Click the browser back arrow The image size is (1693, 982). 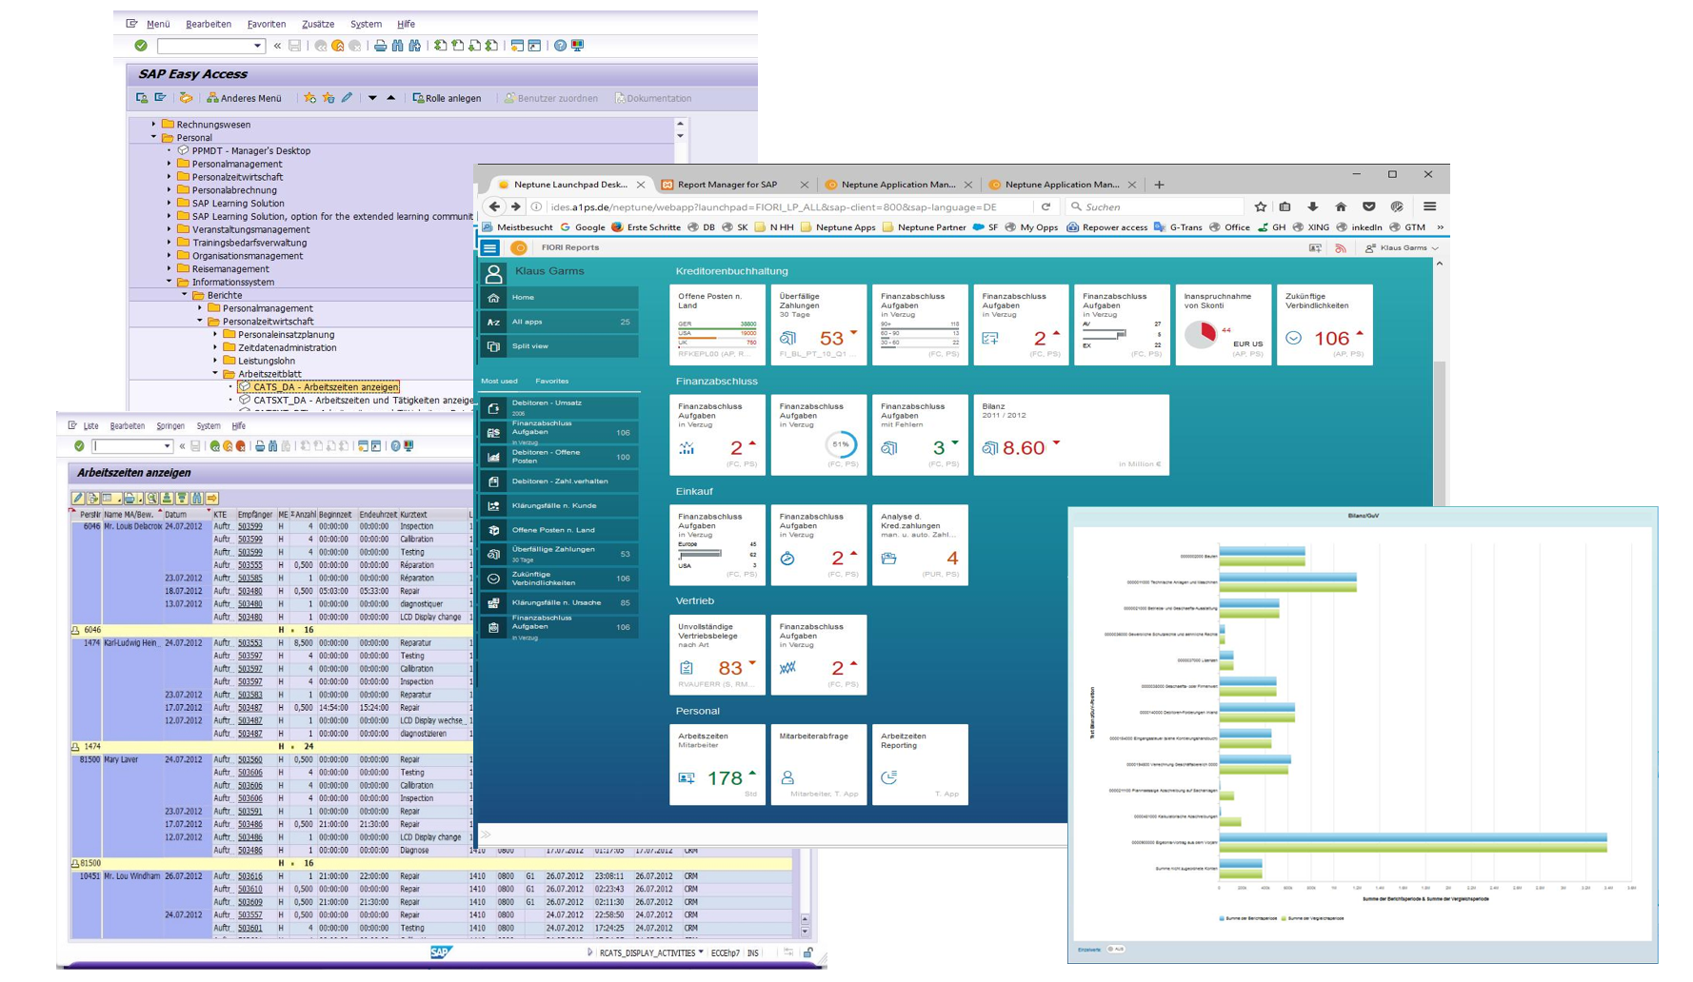click(x=494, y=206)
